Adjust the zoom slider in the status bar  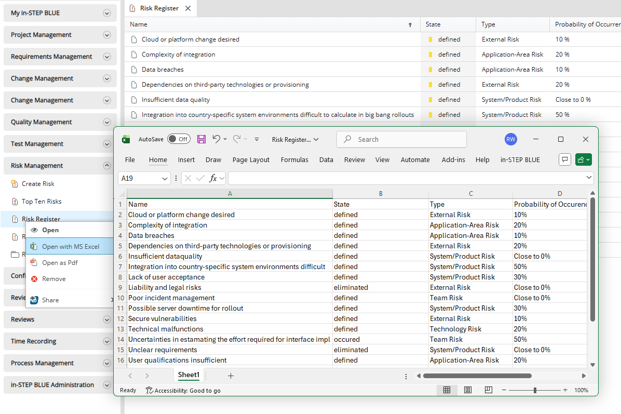click(x=534, y=390)
